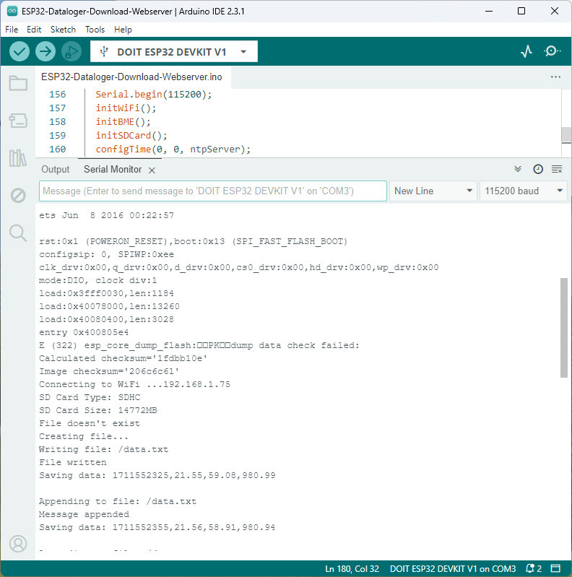Click the Verify sketch checkmark button
Viewport: 572px width, 577px height.
click(19, 51)
